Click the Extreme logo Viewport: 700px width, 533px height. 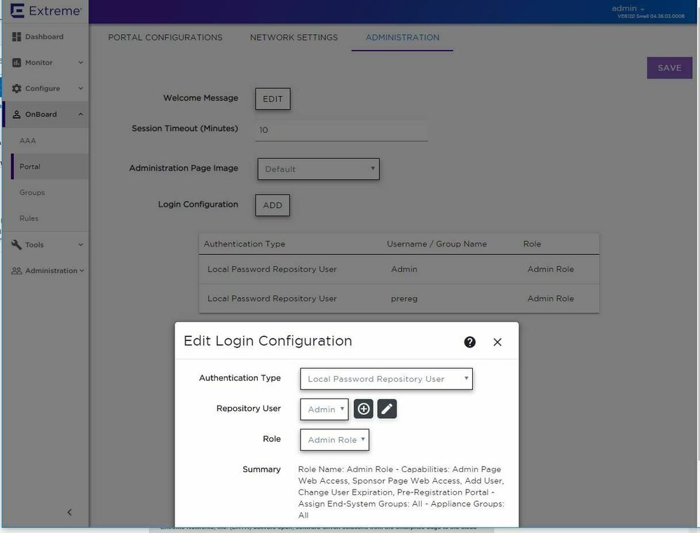pos(46,11)
